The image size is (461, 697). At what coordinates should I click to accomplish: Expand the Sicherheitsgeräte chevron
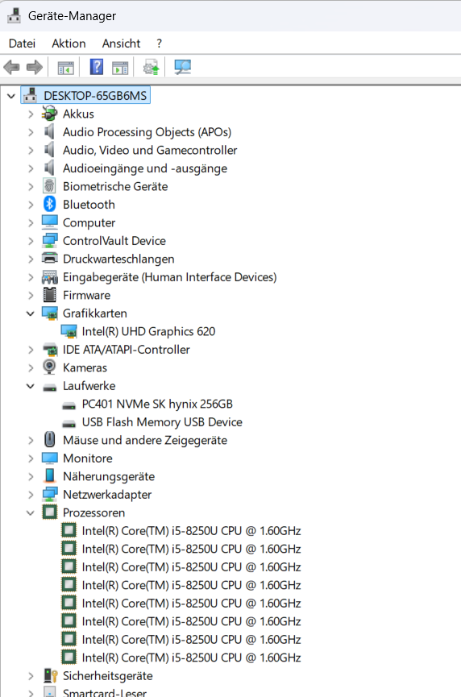31,676
